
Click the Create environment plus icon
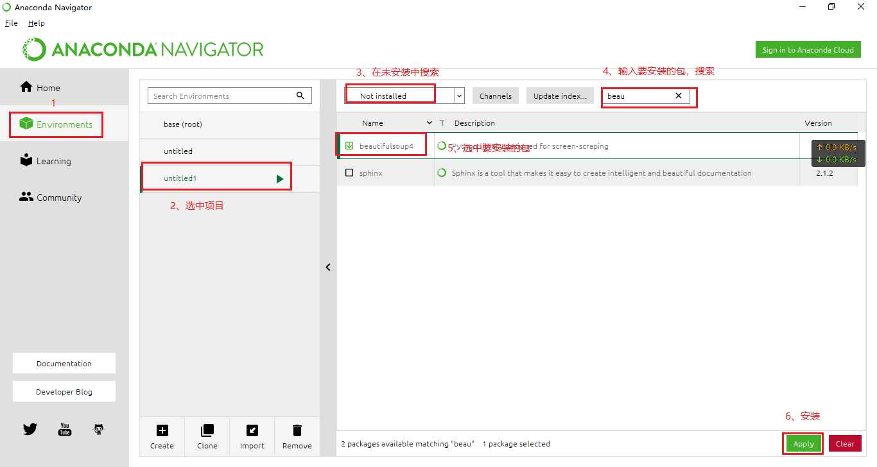coord(162,430)
